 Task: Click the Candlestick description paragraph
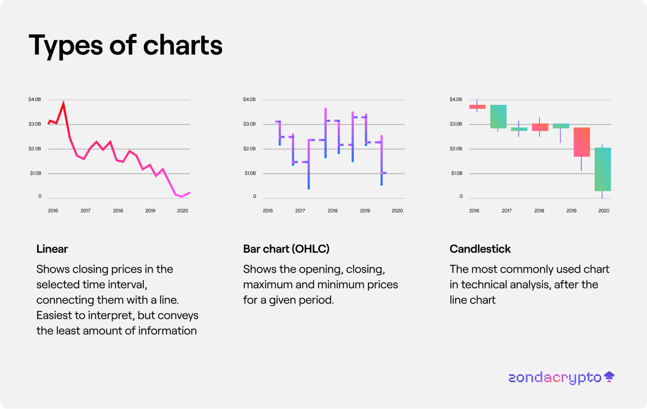(x=529, y=285)
